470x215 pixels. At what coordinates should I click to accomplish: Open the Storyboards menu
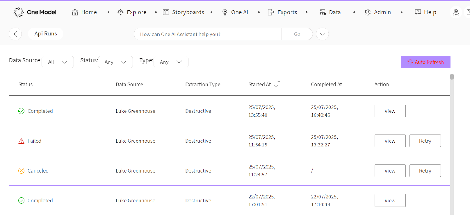pos(184,12)
